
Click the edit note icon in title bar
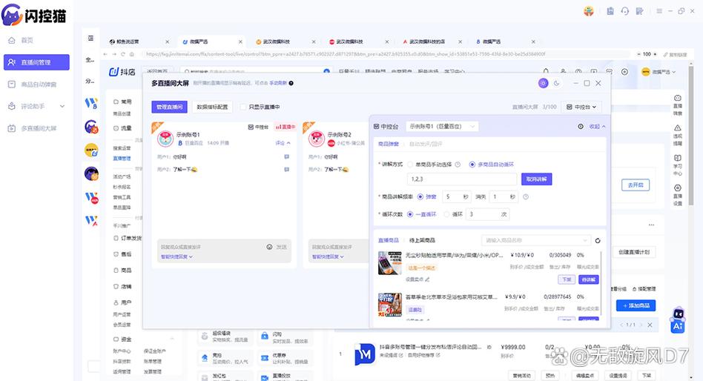pyautogui.click(x=640, y=11)
